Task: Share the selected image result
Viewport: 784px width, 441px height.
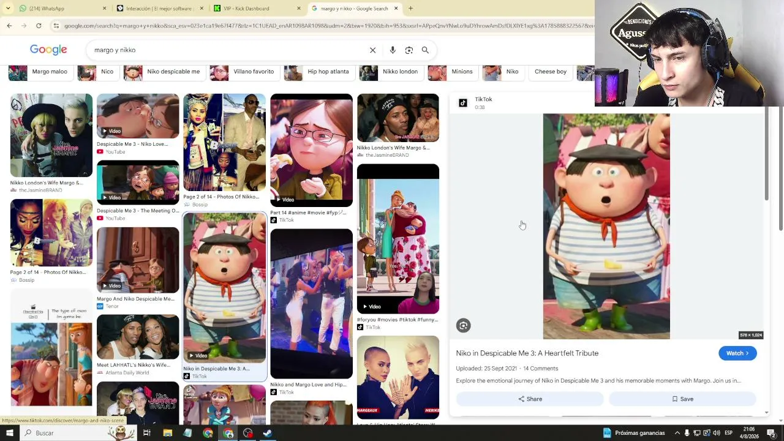Action: click(x=530, y=399)
